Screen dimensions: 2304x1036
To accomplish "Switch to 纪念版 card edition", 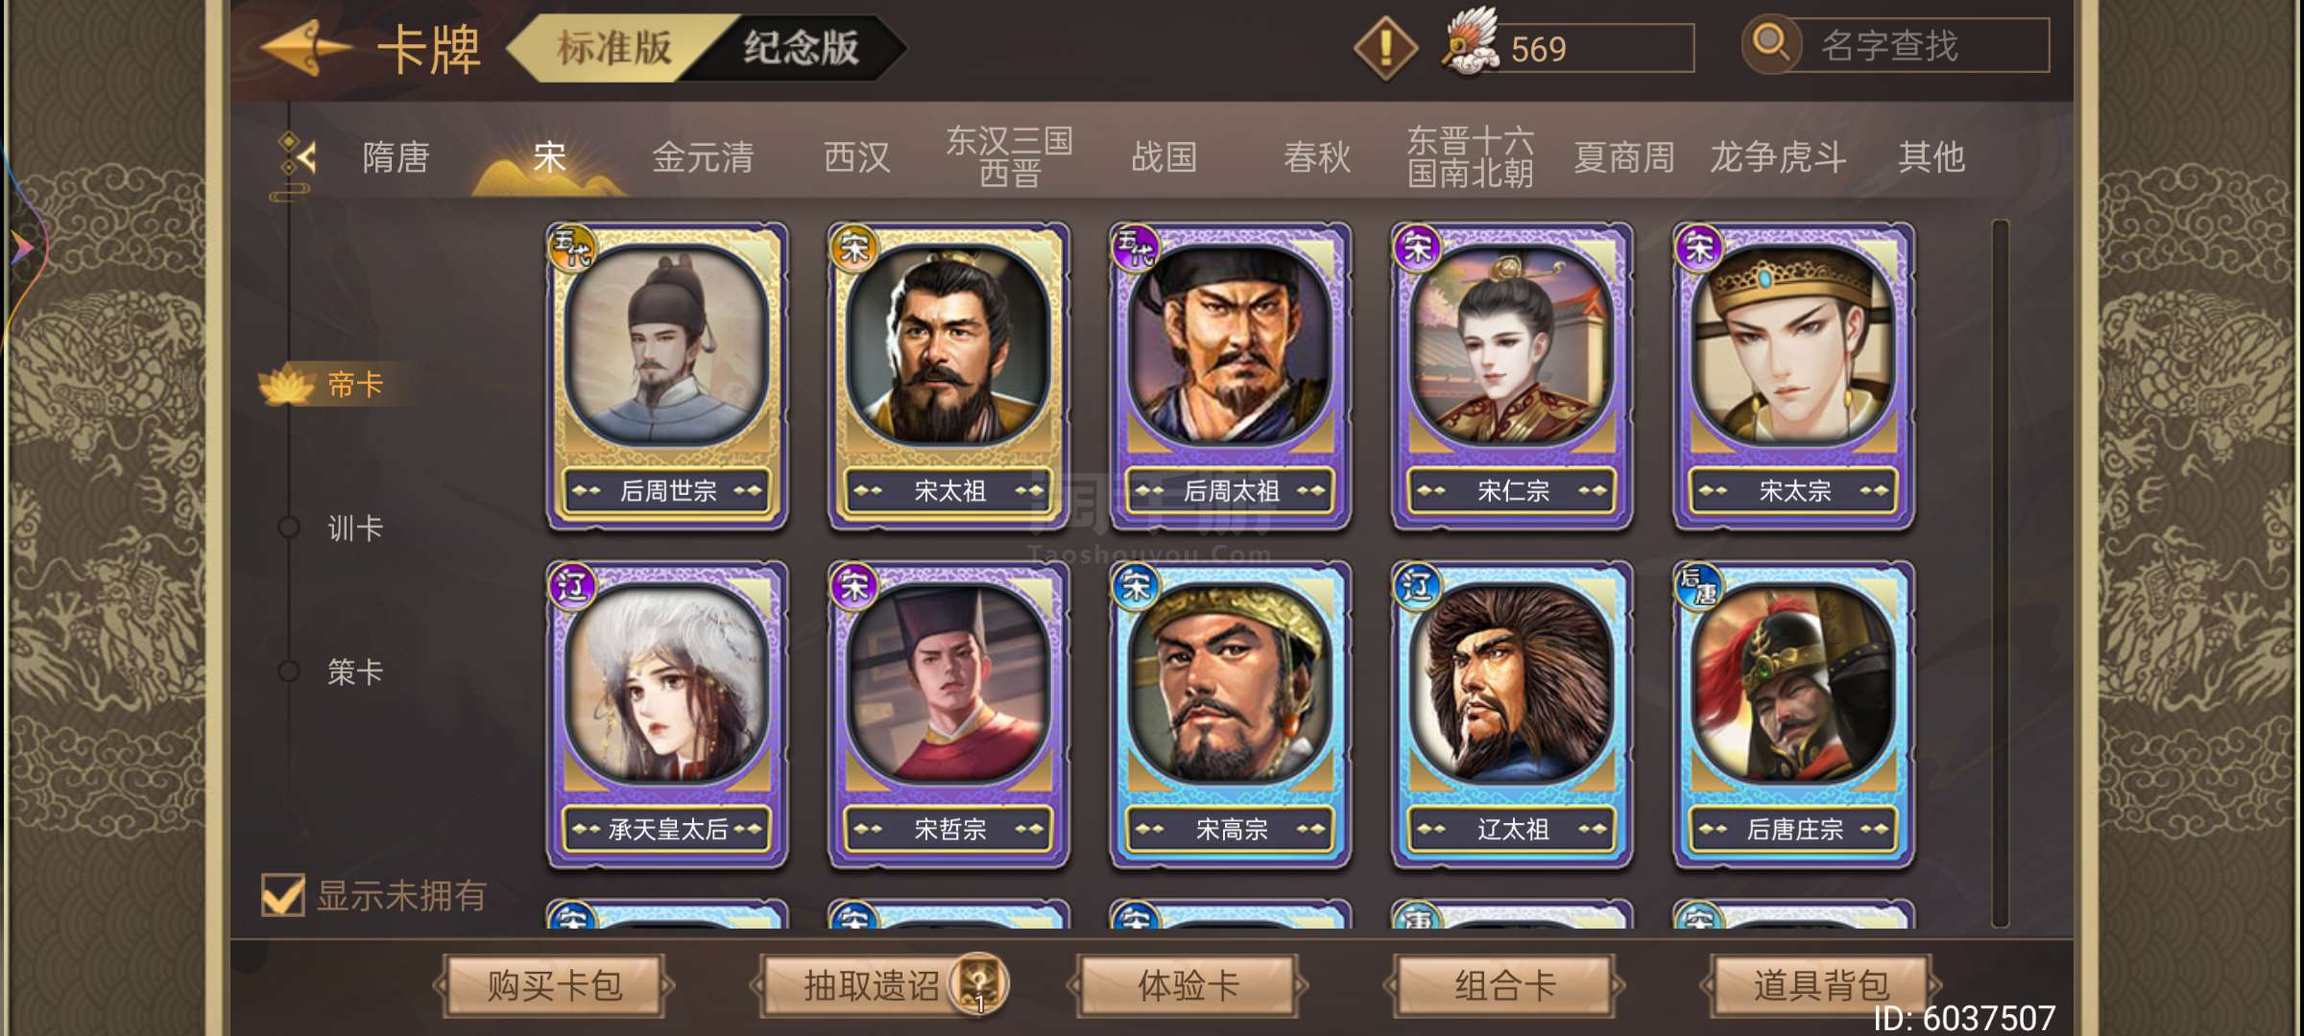I will click(x=802, y=48).
